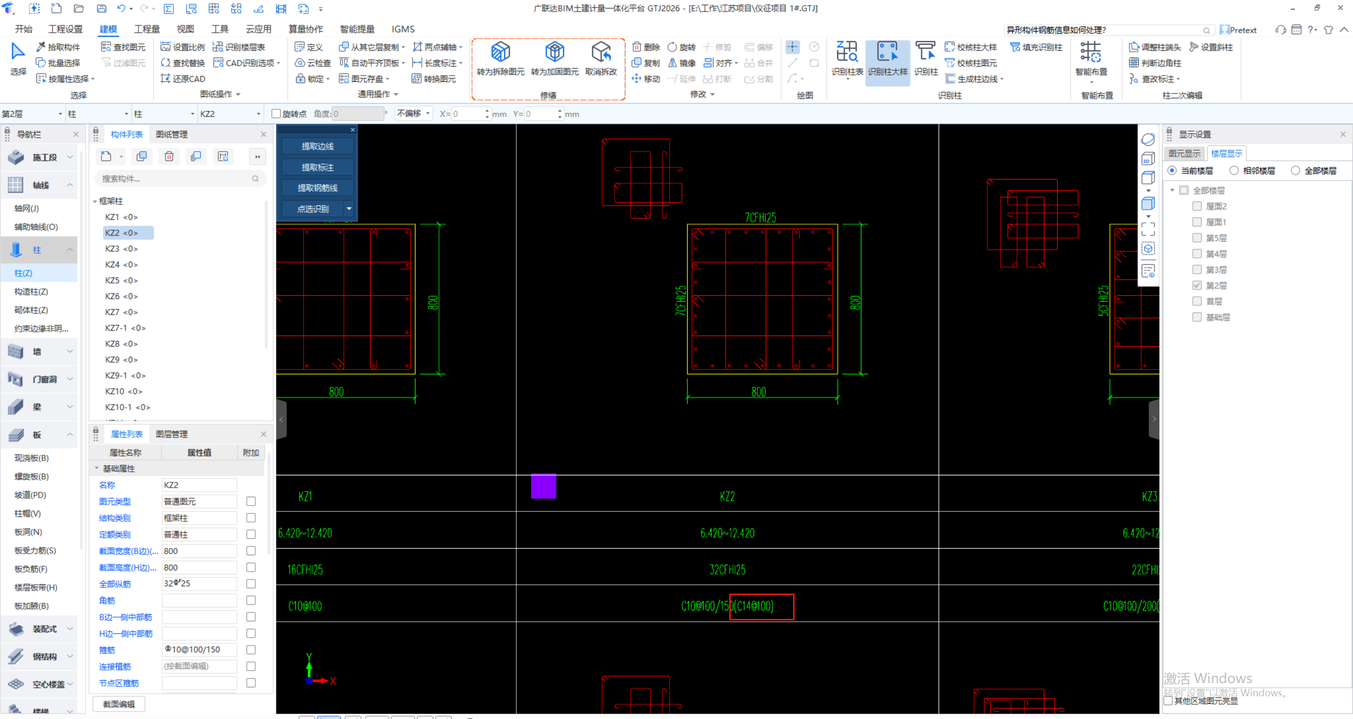Click the 镜像 tool
The width and height of the screenshot is (1353, 719).
coord(682,63)
